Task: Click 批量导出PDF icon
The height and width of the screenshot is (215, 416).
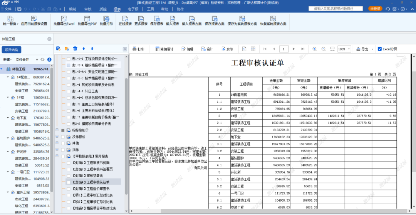Action: (x=87, y=18)
